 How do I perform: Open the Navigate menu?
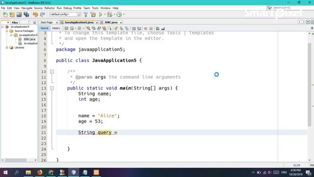(x=27, y=8)
